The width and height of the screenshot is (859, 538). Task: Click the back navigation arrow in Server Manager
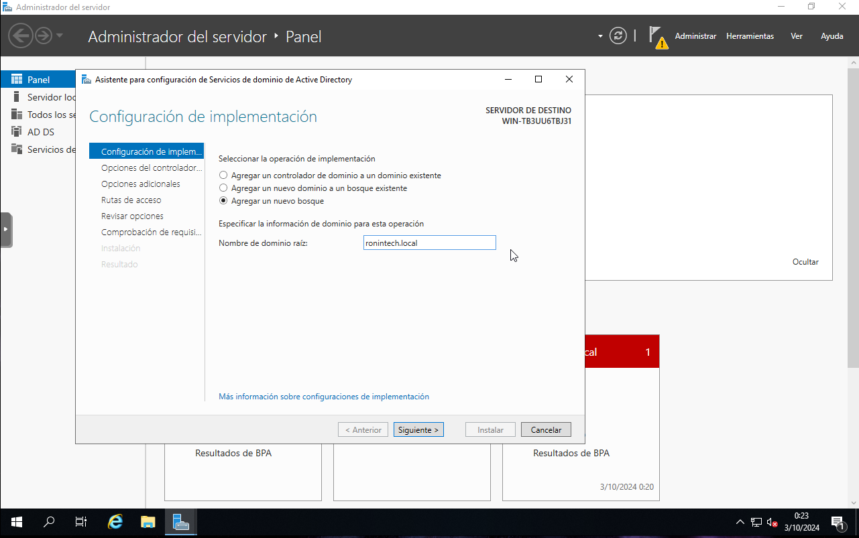pos(20,36)
